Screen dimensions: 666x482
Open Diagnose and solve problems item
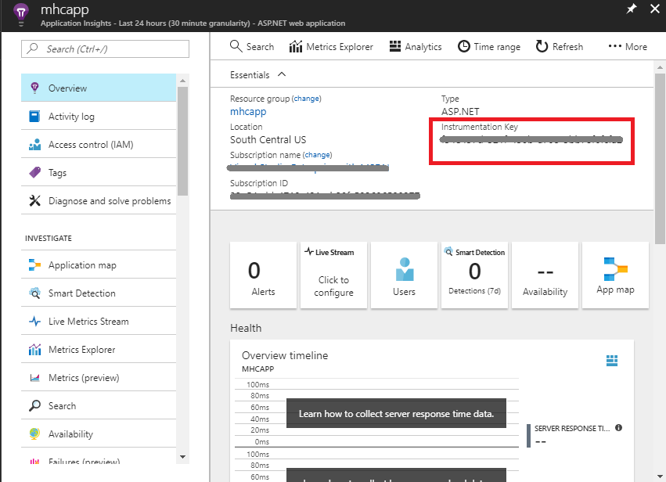pyautogui.click(x=99, y=201)
